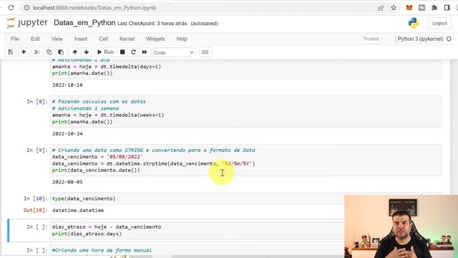Click the webcam video overlay
458x258 pixels.
[401, 226]
